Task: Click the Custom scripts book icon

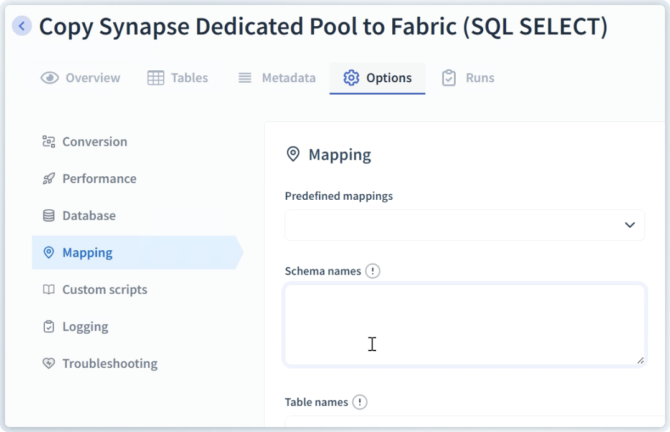Action: 49,289
